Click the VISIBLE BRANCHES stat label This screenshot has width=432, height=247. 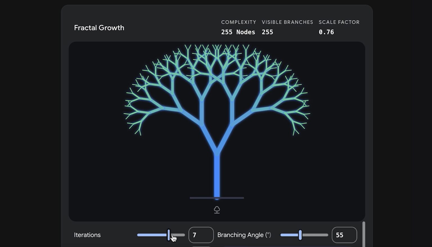click(287, 22)
